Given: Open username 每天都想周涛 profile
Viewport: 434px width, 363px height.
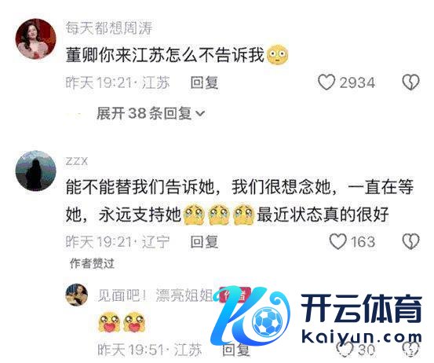Looking at the screenshot, I should pyautogui.click(x=109, y=28).
